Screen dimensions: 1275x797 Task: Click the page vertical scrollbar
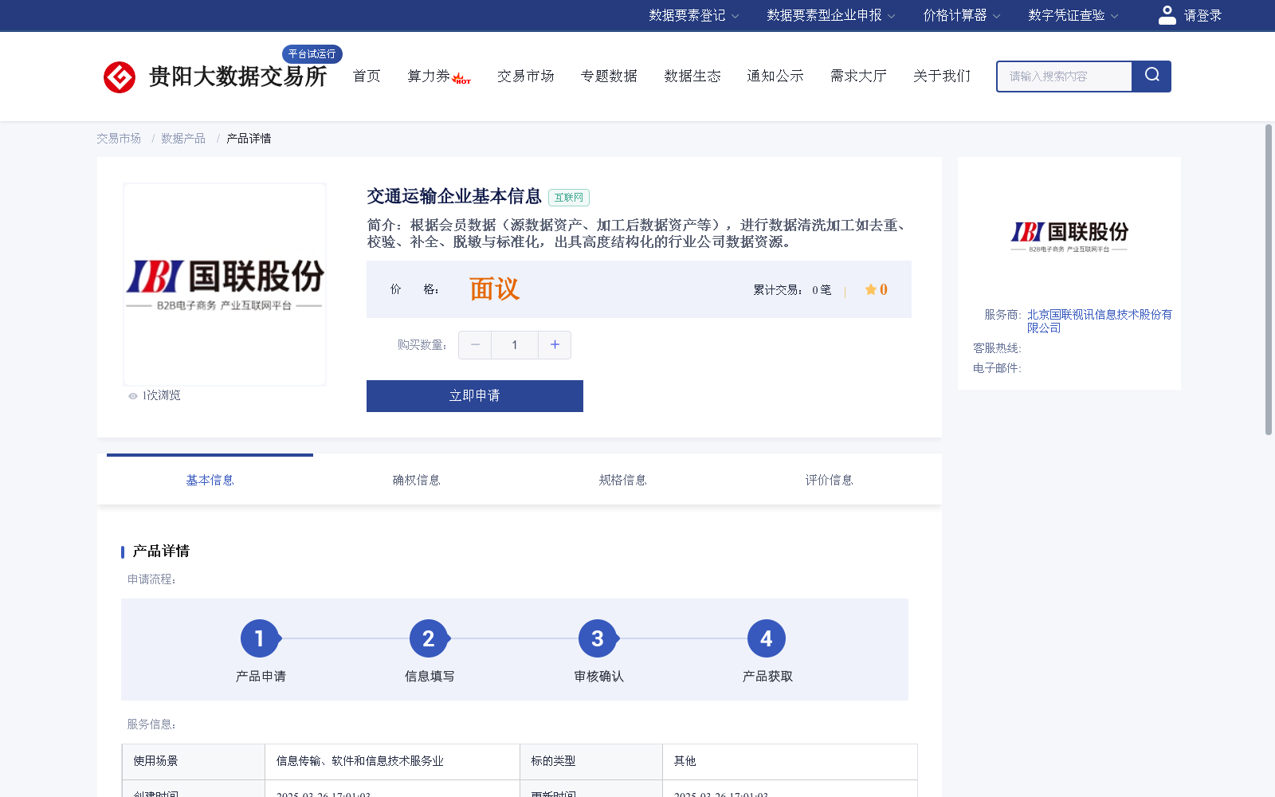(x=1269, y=279)
